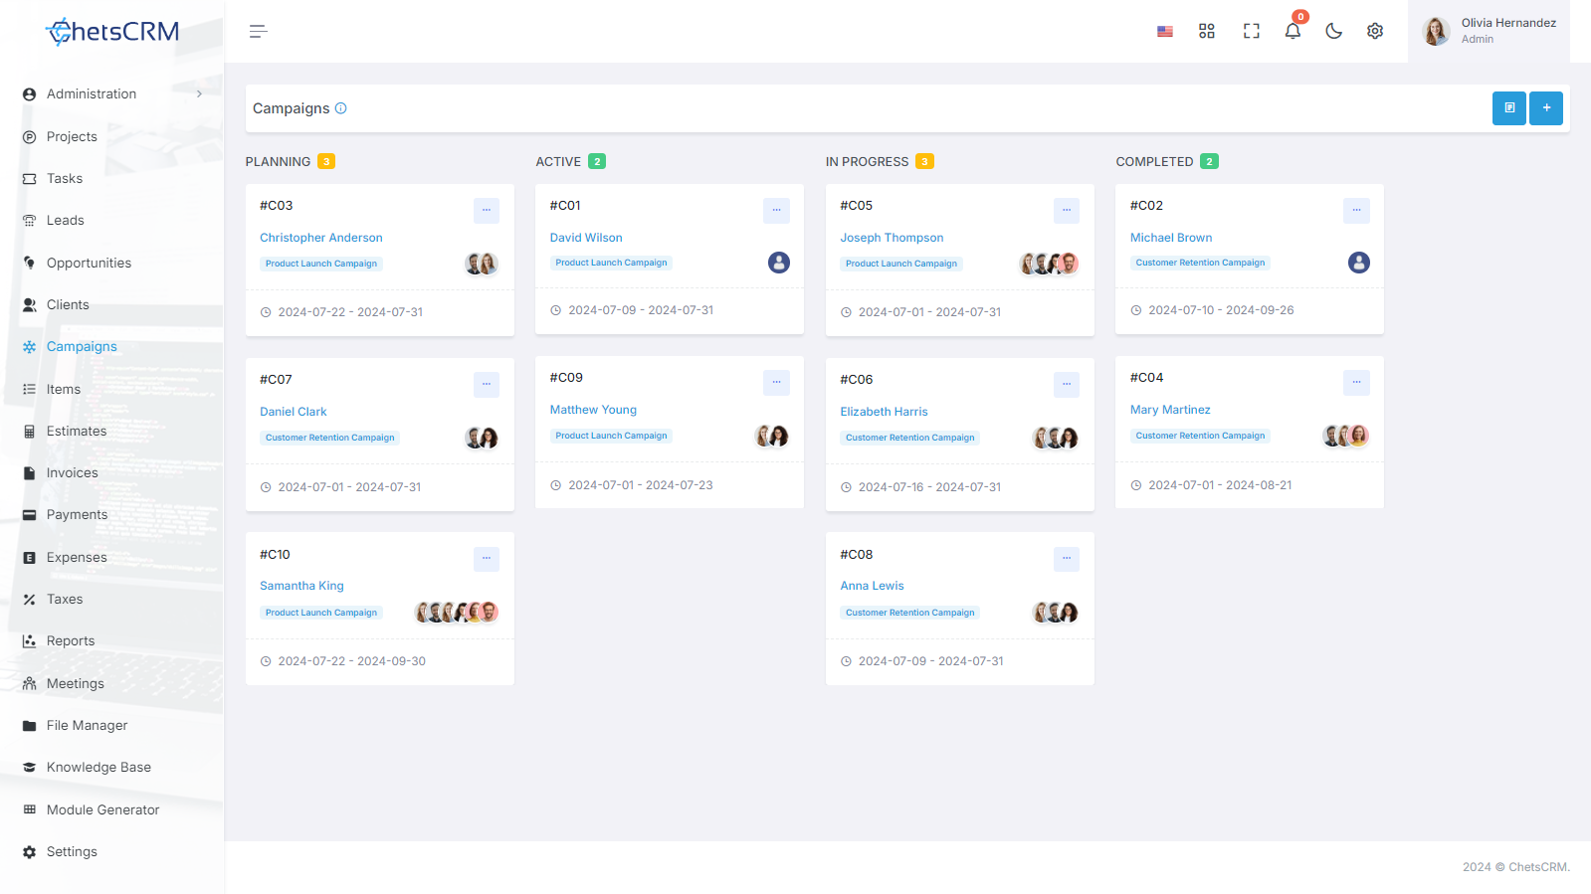
Task: Open the options menu on card #C05
Action: click(1067, 210)
